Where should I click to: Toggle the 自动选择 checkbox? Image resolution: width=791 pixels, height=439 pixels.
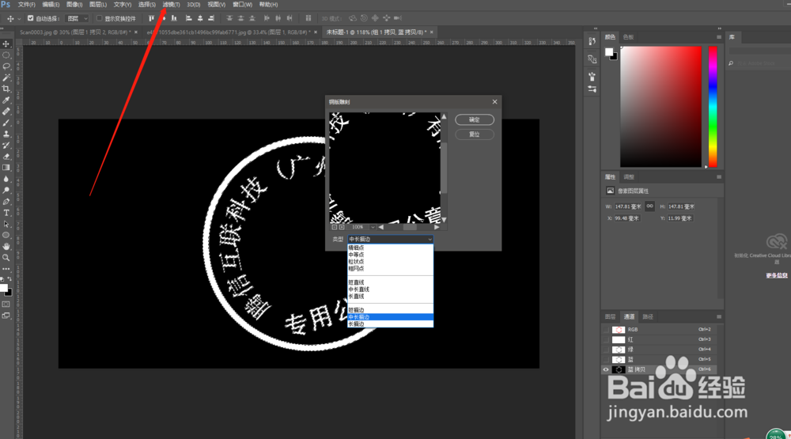(30, 18)
